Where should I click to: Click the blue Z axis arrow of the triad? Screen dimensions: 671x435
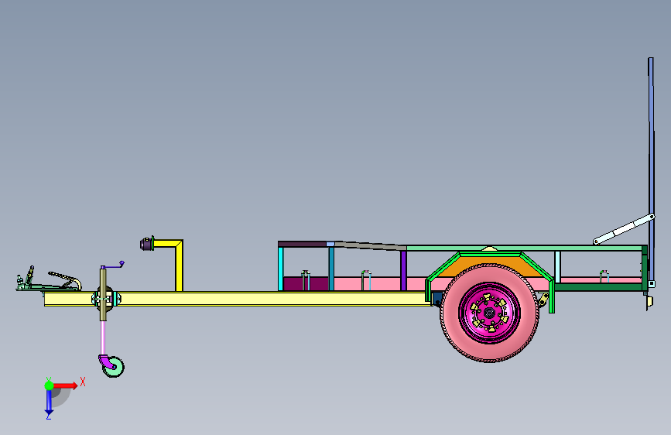(x=49, y=402)
